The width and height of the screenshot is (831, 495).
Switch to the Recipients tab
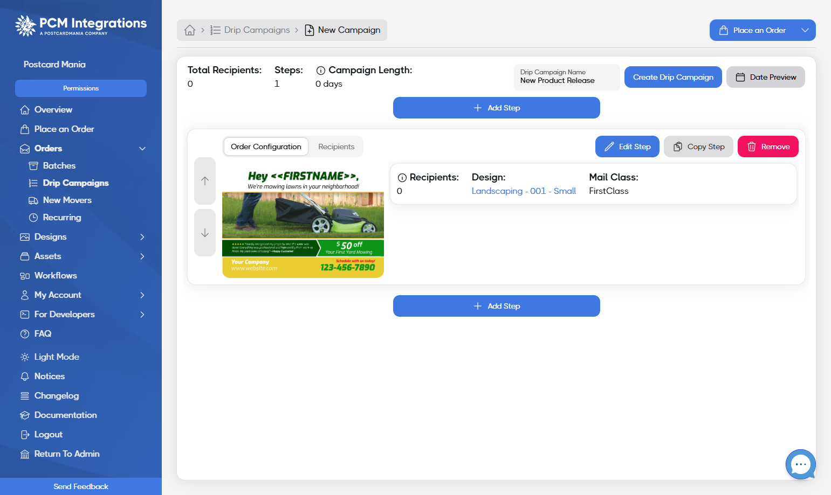click(x=336, y=147)
